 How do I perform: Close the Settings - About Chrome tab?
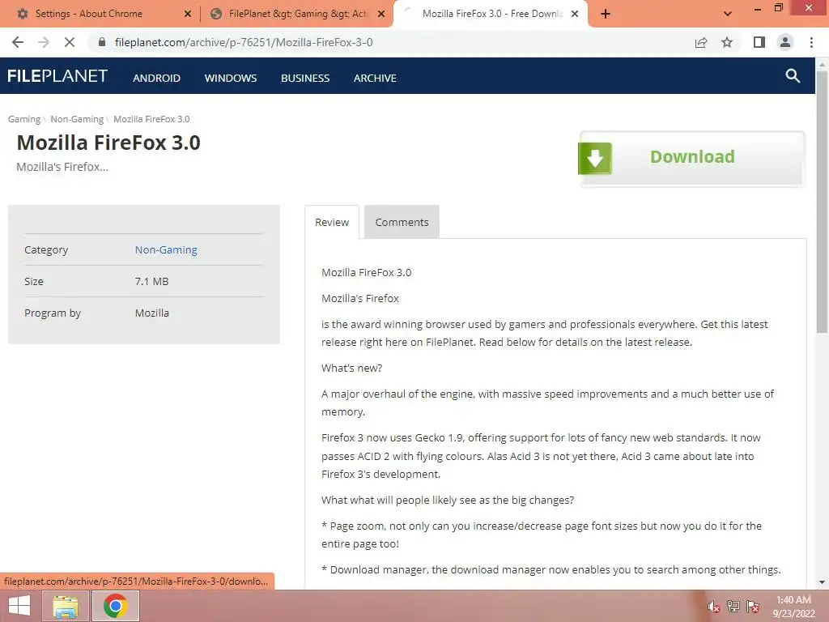pyautogui.click(x=188, y=14)
